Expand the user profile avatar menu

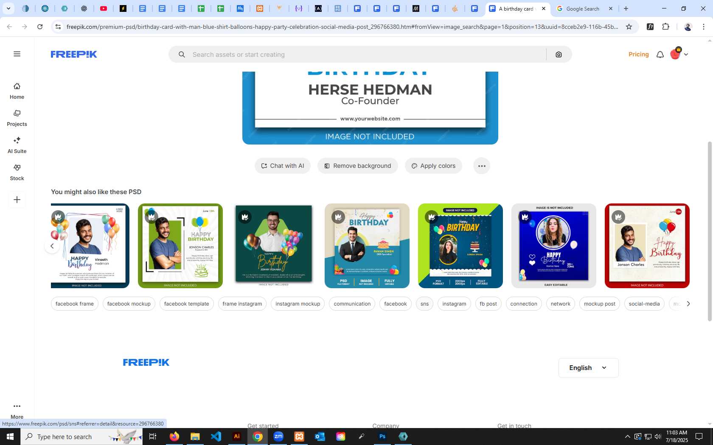pos(679,54)
